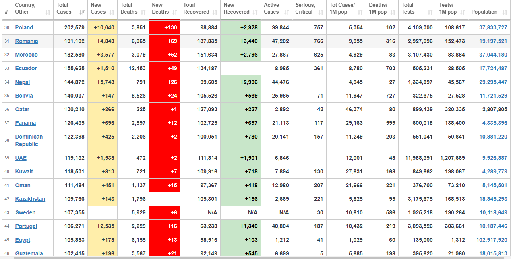
Task: Sort by Country, Other column arrows
Action: 48,12
